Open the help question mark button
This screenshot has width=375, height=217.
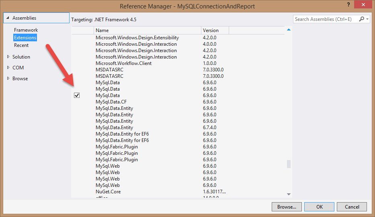coord(348,4)
